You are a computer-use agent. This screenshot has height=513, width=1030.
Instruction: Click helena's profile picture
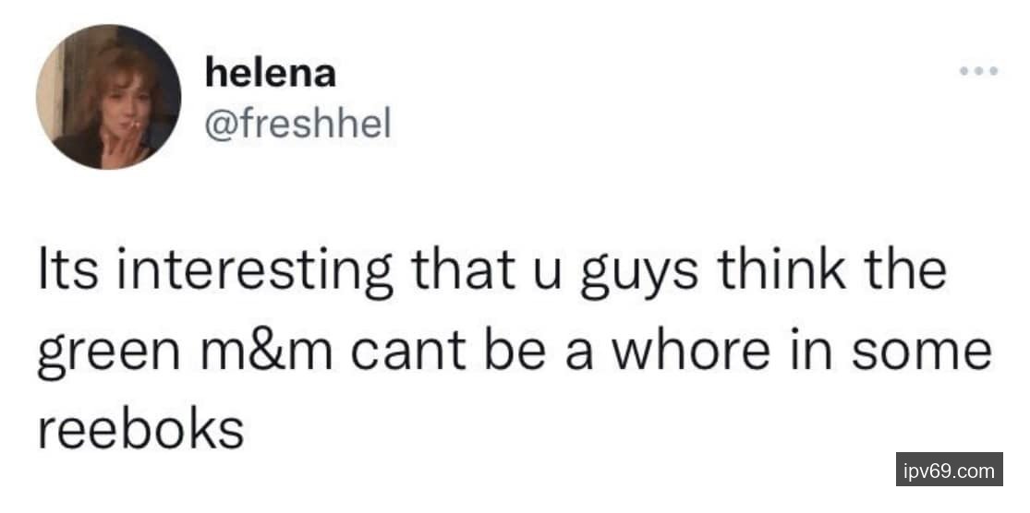108,97
